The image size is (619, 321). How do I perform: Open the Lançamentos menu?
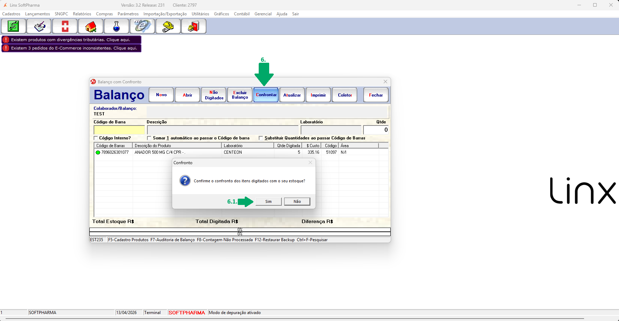[x=37, y=14]
